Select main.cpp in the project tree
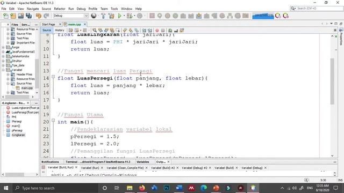The image size is (344, 193). tap(27, 88)
